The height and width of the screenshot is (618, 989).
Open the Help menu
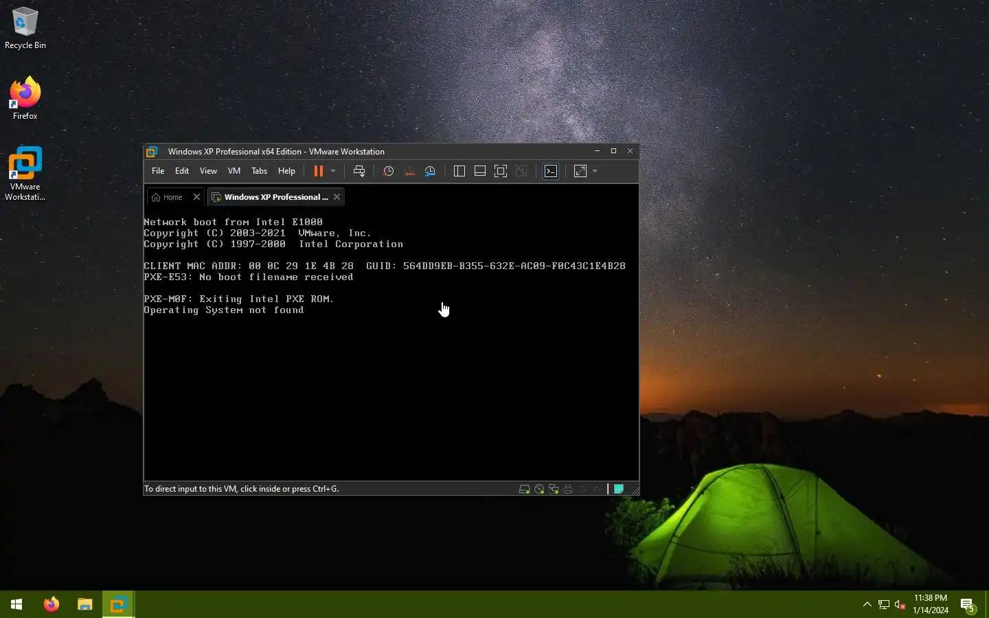click(286, 171)
